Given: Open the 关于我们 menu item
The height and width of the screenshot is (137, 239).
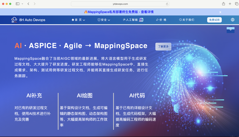Looking at the screenshot, I should pos(187,20).
